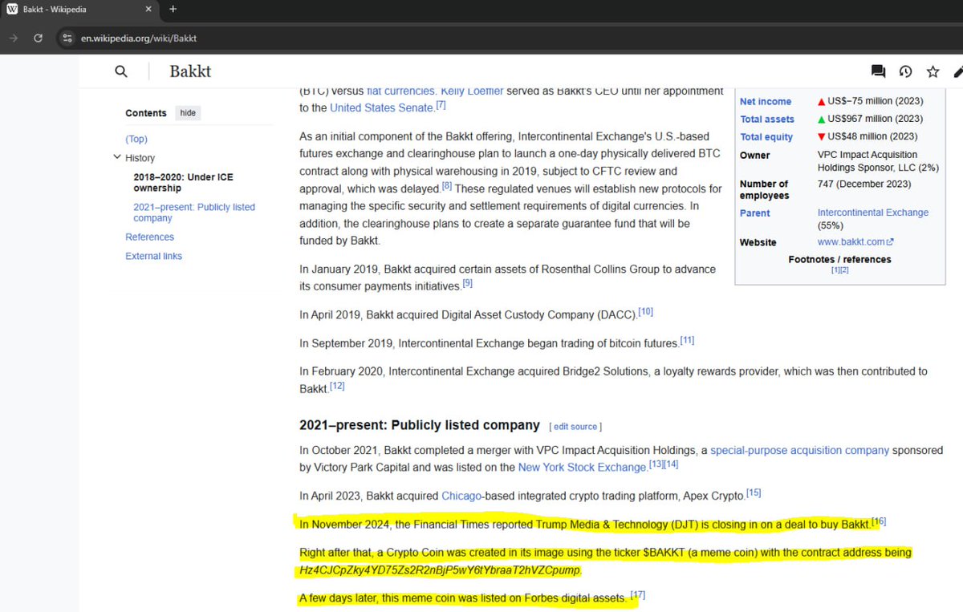Open site information icon in address bar

(x=67, y=38)
